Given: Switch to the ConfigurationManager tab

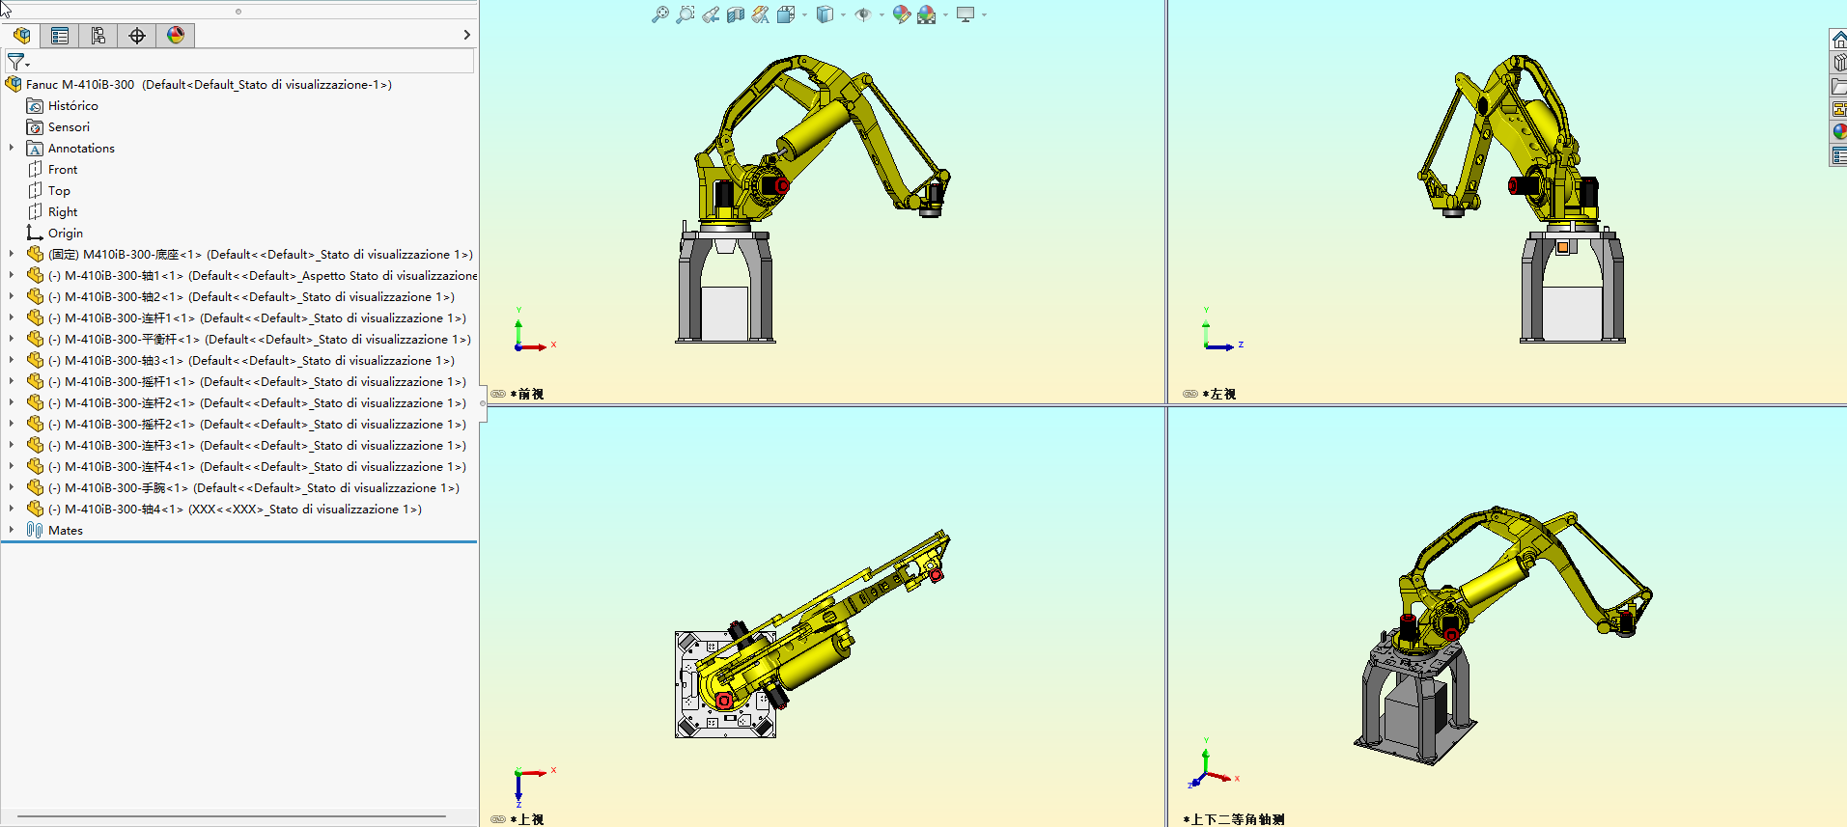Looking at the screenshot, I should [98, 36].
